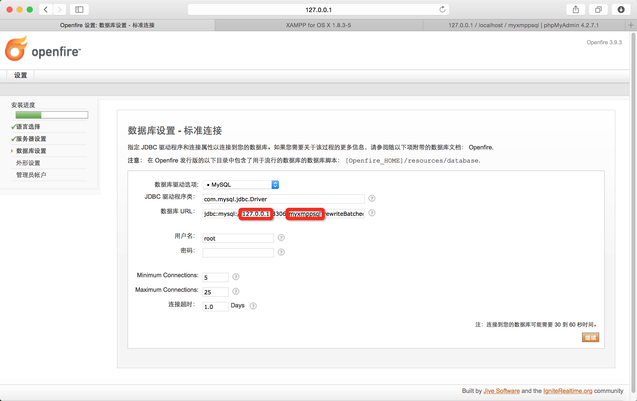Add a new tab with plus icon
The height and width of the screenshot is (401, 637).
click(x=631, y=25)
